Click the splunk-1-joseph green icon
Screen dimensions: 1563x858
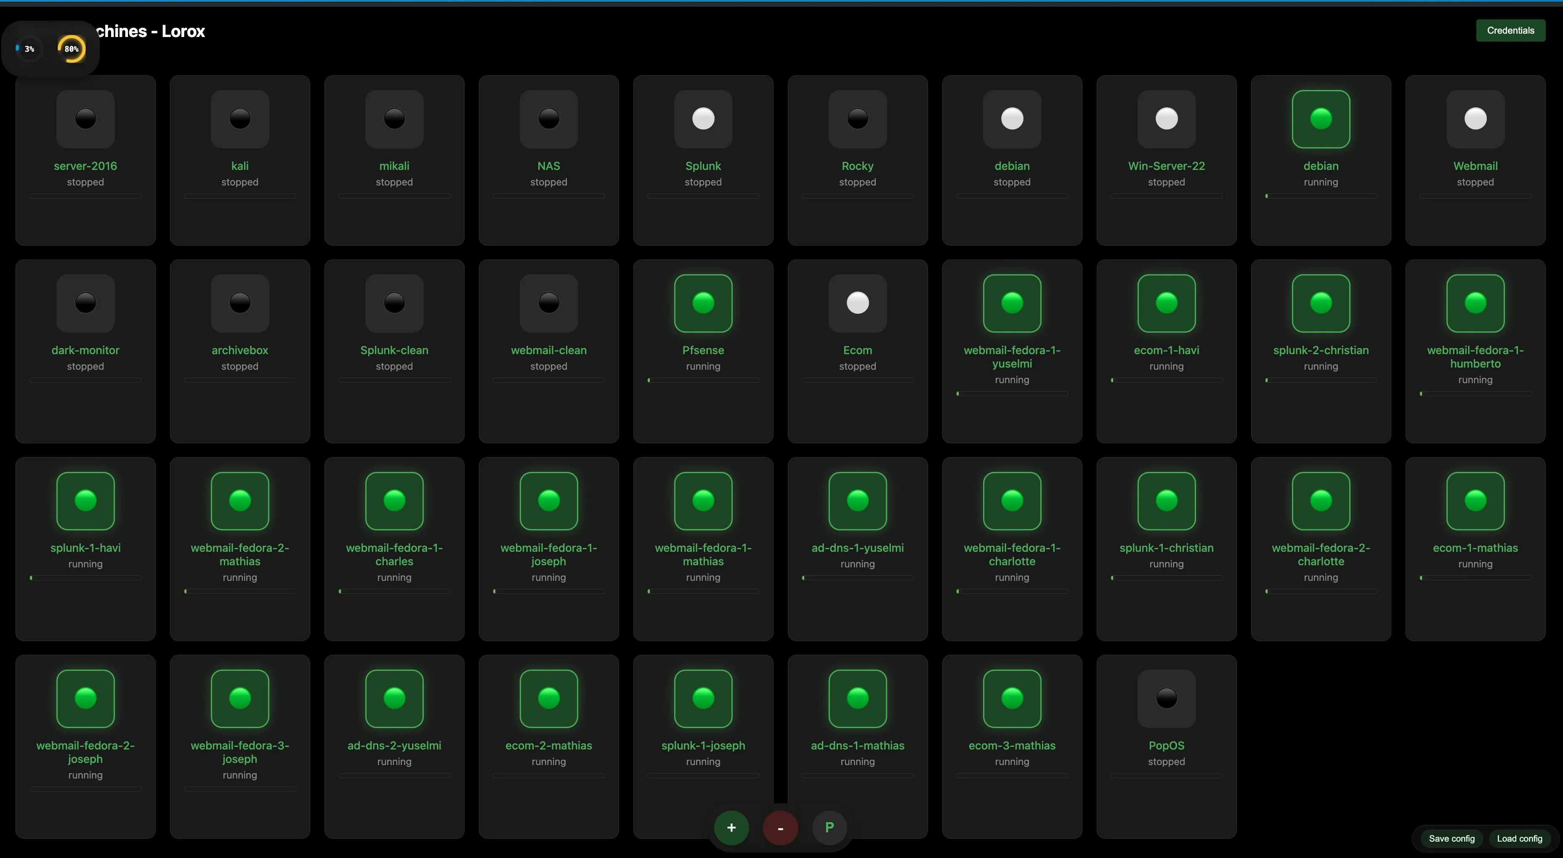703,699
